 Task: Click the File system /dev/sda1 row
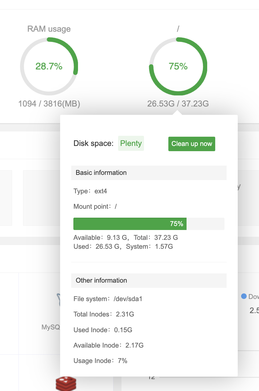point(108,299)
